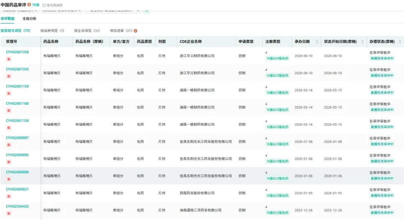Click the 新 badge under CYHS2600021
This screenshot has height=220, width=404.
9,196
